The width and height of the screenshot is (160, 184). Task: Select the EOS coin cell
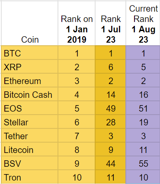click(30, 108)
